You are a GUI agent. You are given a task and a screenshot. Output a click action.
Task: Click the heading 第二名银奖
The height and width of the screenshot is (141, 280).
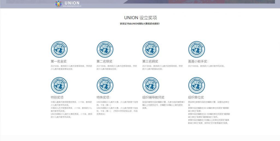pyautogui.click(x=104, y=61)
